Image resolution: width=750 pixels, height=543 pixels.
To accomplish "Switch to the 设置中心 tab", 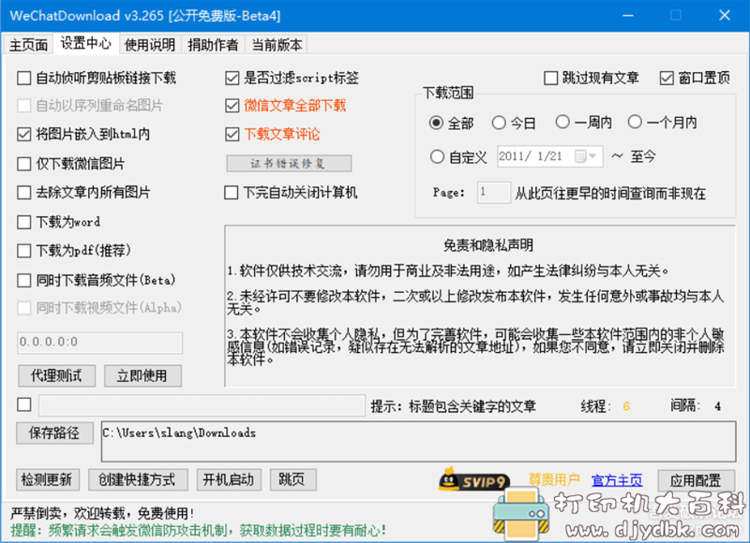I will 86,43.
